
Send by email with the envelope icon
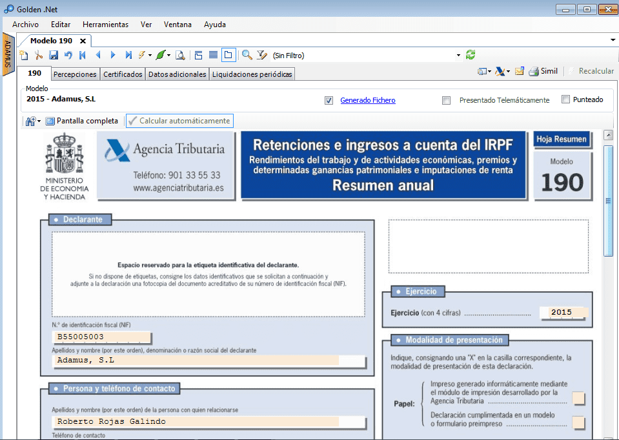click(x=520, y=72)
